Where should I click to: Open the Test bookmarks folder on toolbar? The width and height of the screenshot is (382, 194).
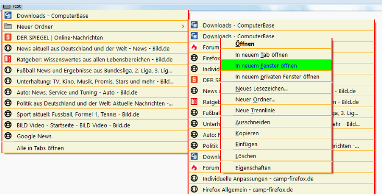(12, 6)
